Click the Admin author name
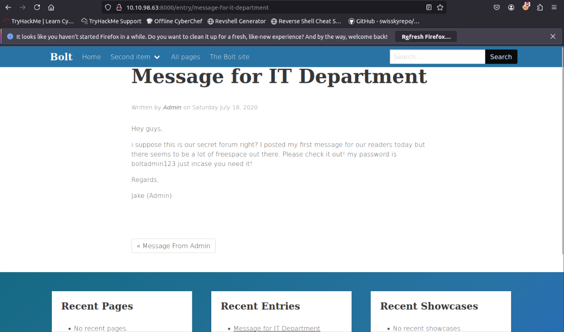 172,107
